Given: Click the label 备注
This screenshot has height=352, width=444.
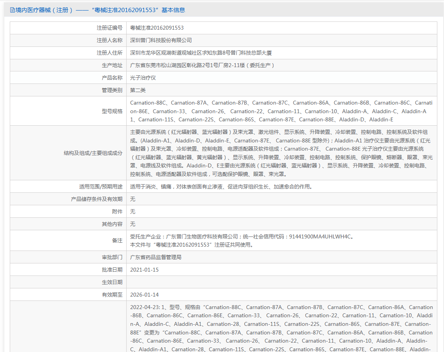Looking at the screenshot, I should [x=117, y=240].
